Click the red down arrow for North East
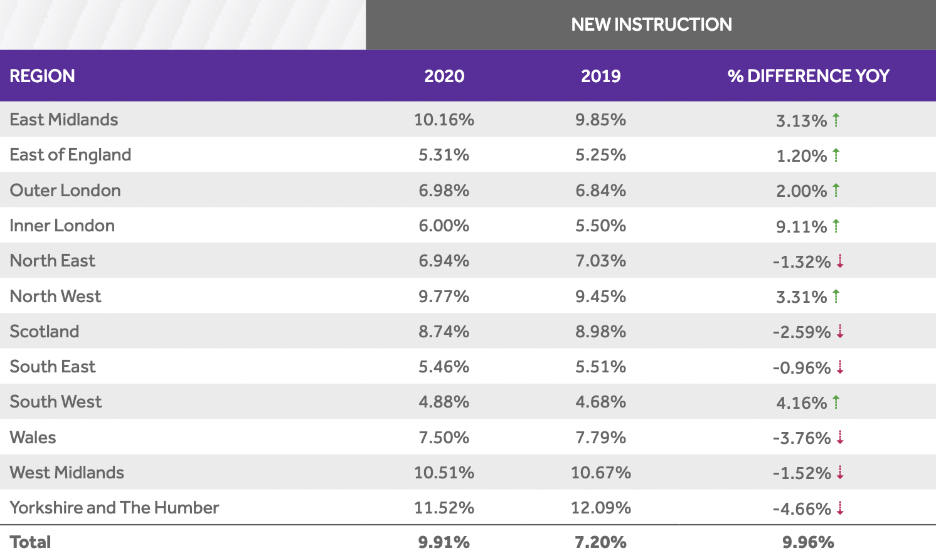Viewport: 936px width, 558px height. click(840, 261)
